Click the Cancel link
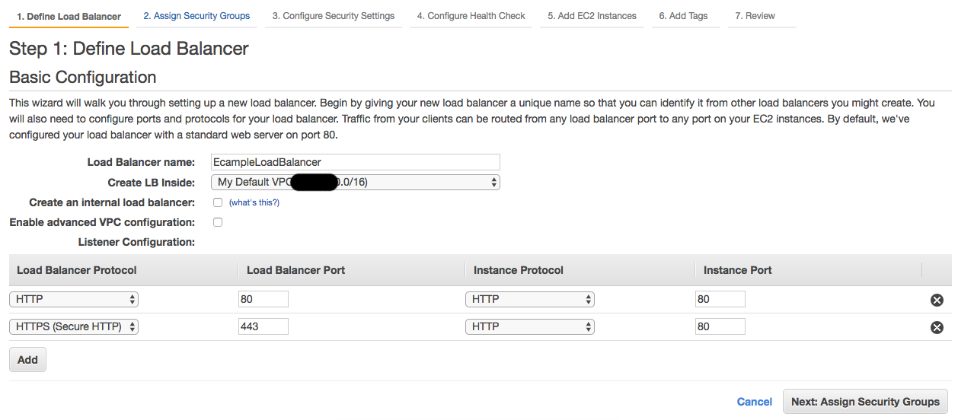This screenshot has width=958, height=420. [x=755, y=402]
